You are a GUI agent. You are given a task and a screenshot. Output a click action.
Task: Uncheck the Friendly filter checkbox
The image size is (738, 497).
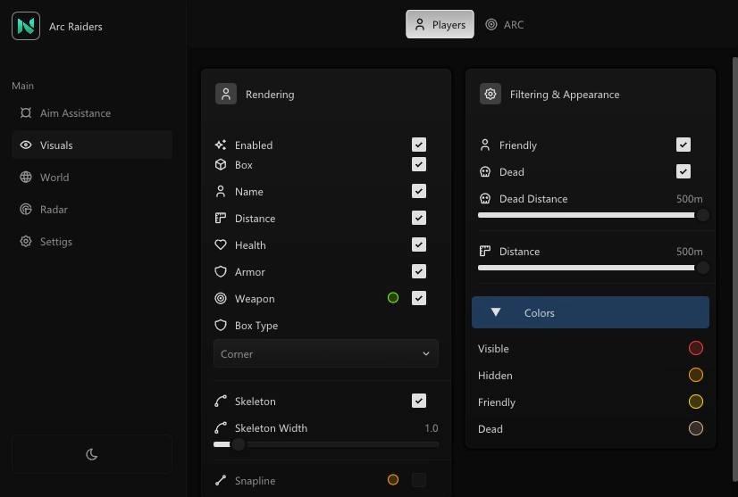coord(683,145)
